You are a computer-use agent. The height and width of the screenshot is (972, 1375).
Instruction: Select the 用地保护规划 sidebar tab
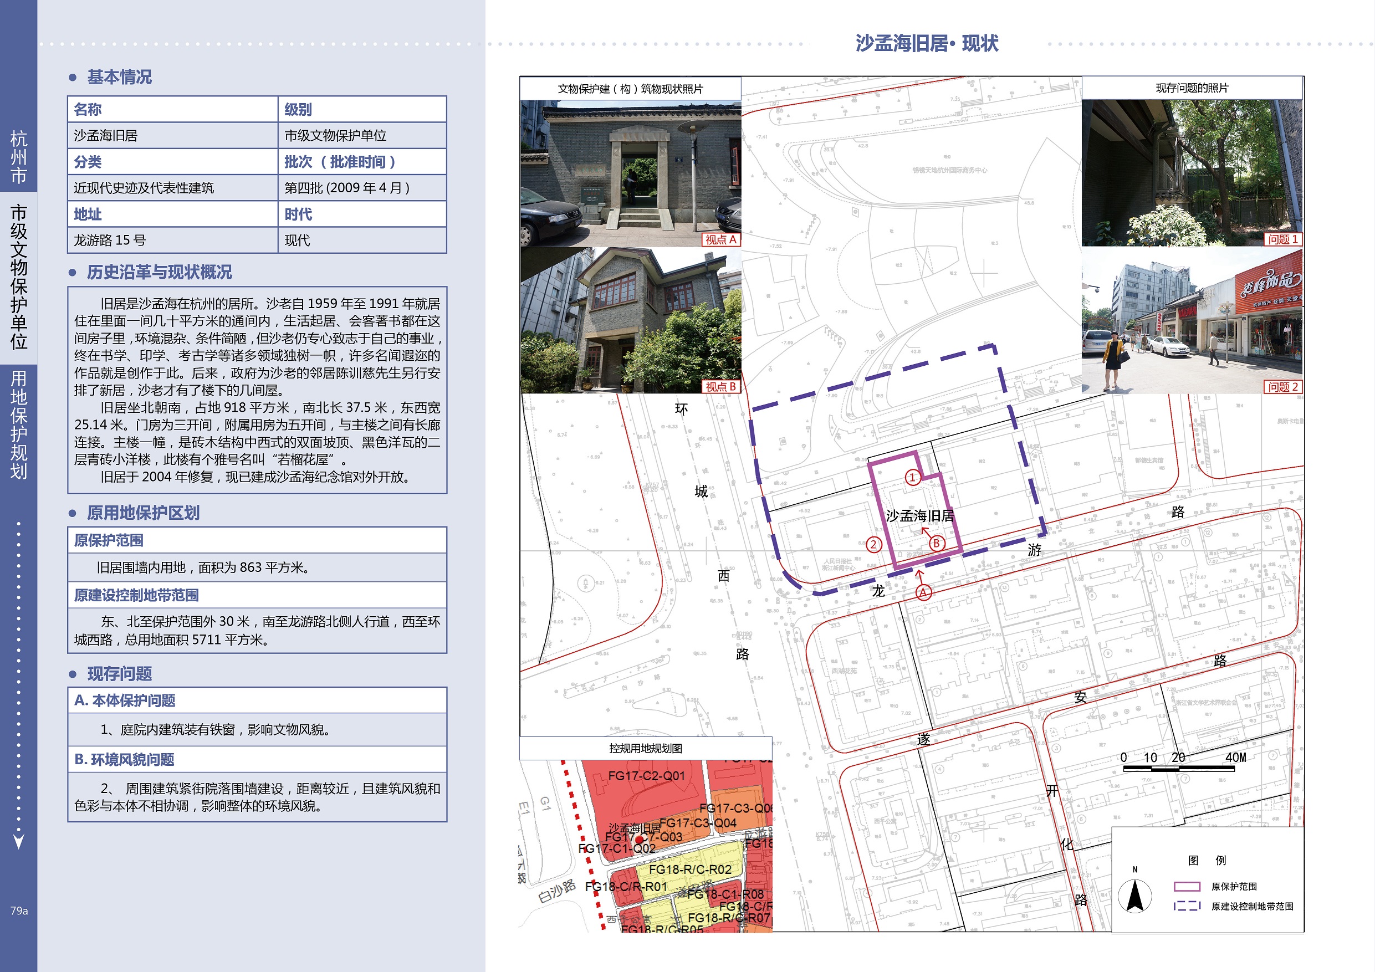point(18,424)
